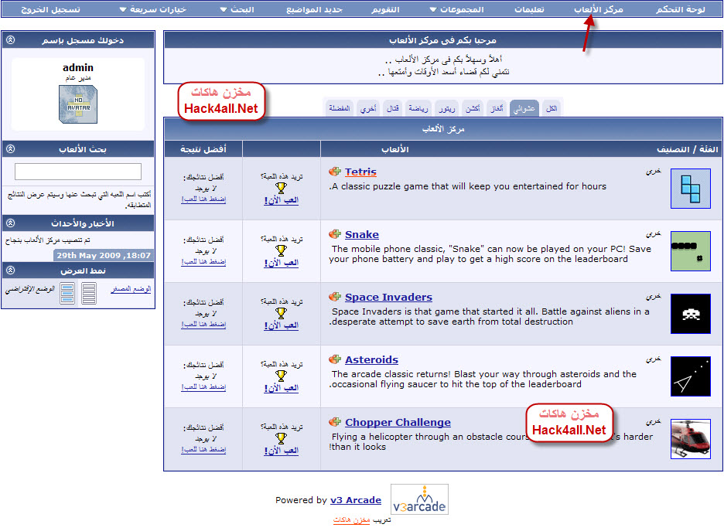Click the Chopper Challenge helicopter icon

[x=690, y=439]
